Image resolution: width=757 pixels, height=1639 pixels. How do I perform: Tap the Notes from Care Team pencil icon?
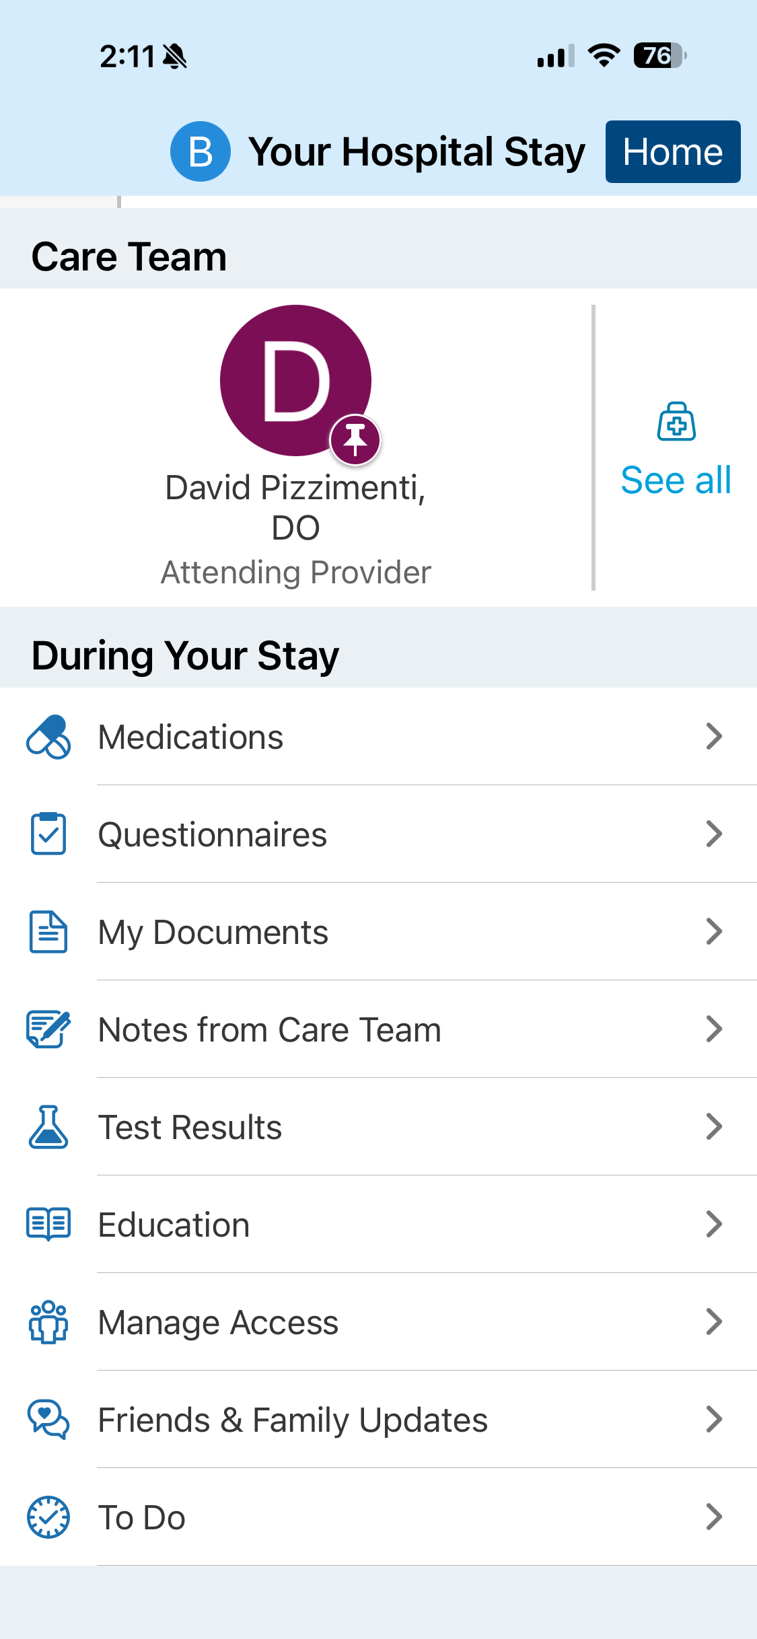pos(48,1029)
